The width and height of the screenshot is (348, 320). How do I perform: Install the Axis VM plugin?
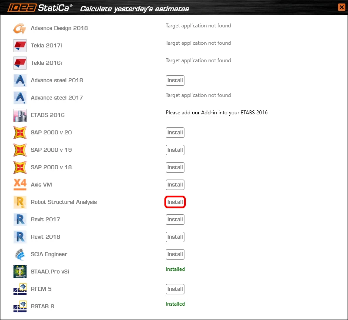click(175, 185)
